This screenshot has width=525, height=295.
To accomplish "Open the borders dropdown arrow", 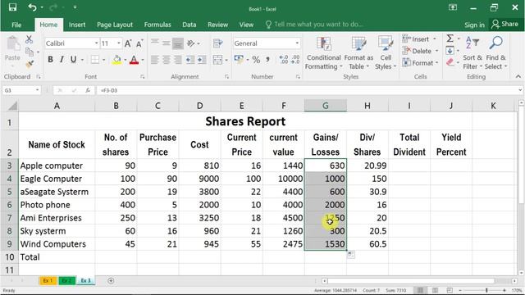I will pyautogui.click(x=104, y=60).
